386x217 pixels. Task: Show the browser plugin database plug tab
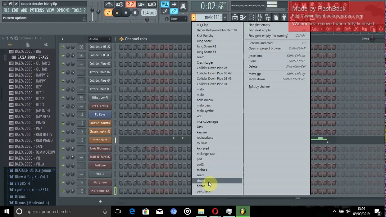click(x=46, y=45)
